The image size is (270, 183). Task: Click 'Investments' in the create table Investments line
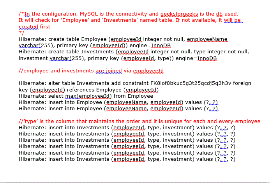pyautogui.click(x=97, y=52)
